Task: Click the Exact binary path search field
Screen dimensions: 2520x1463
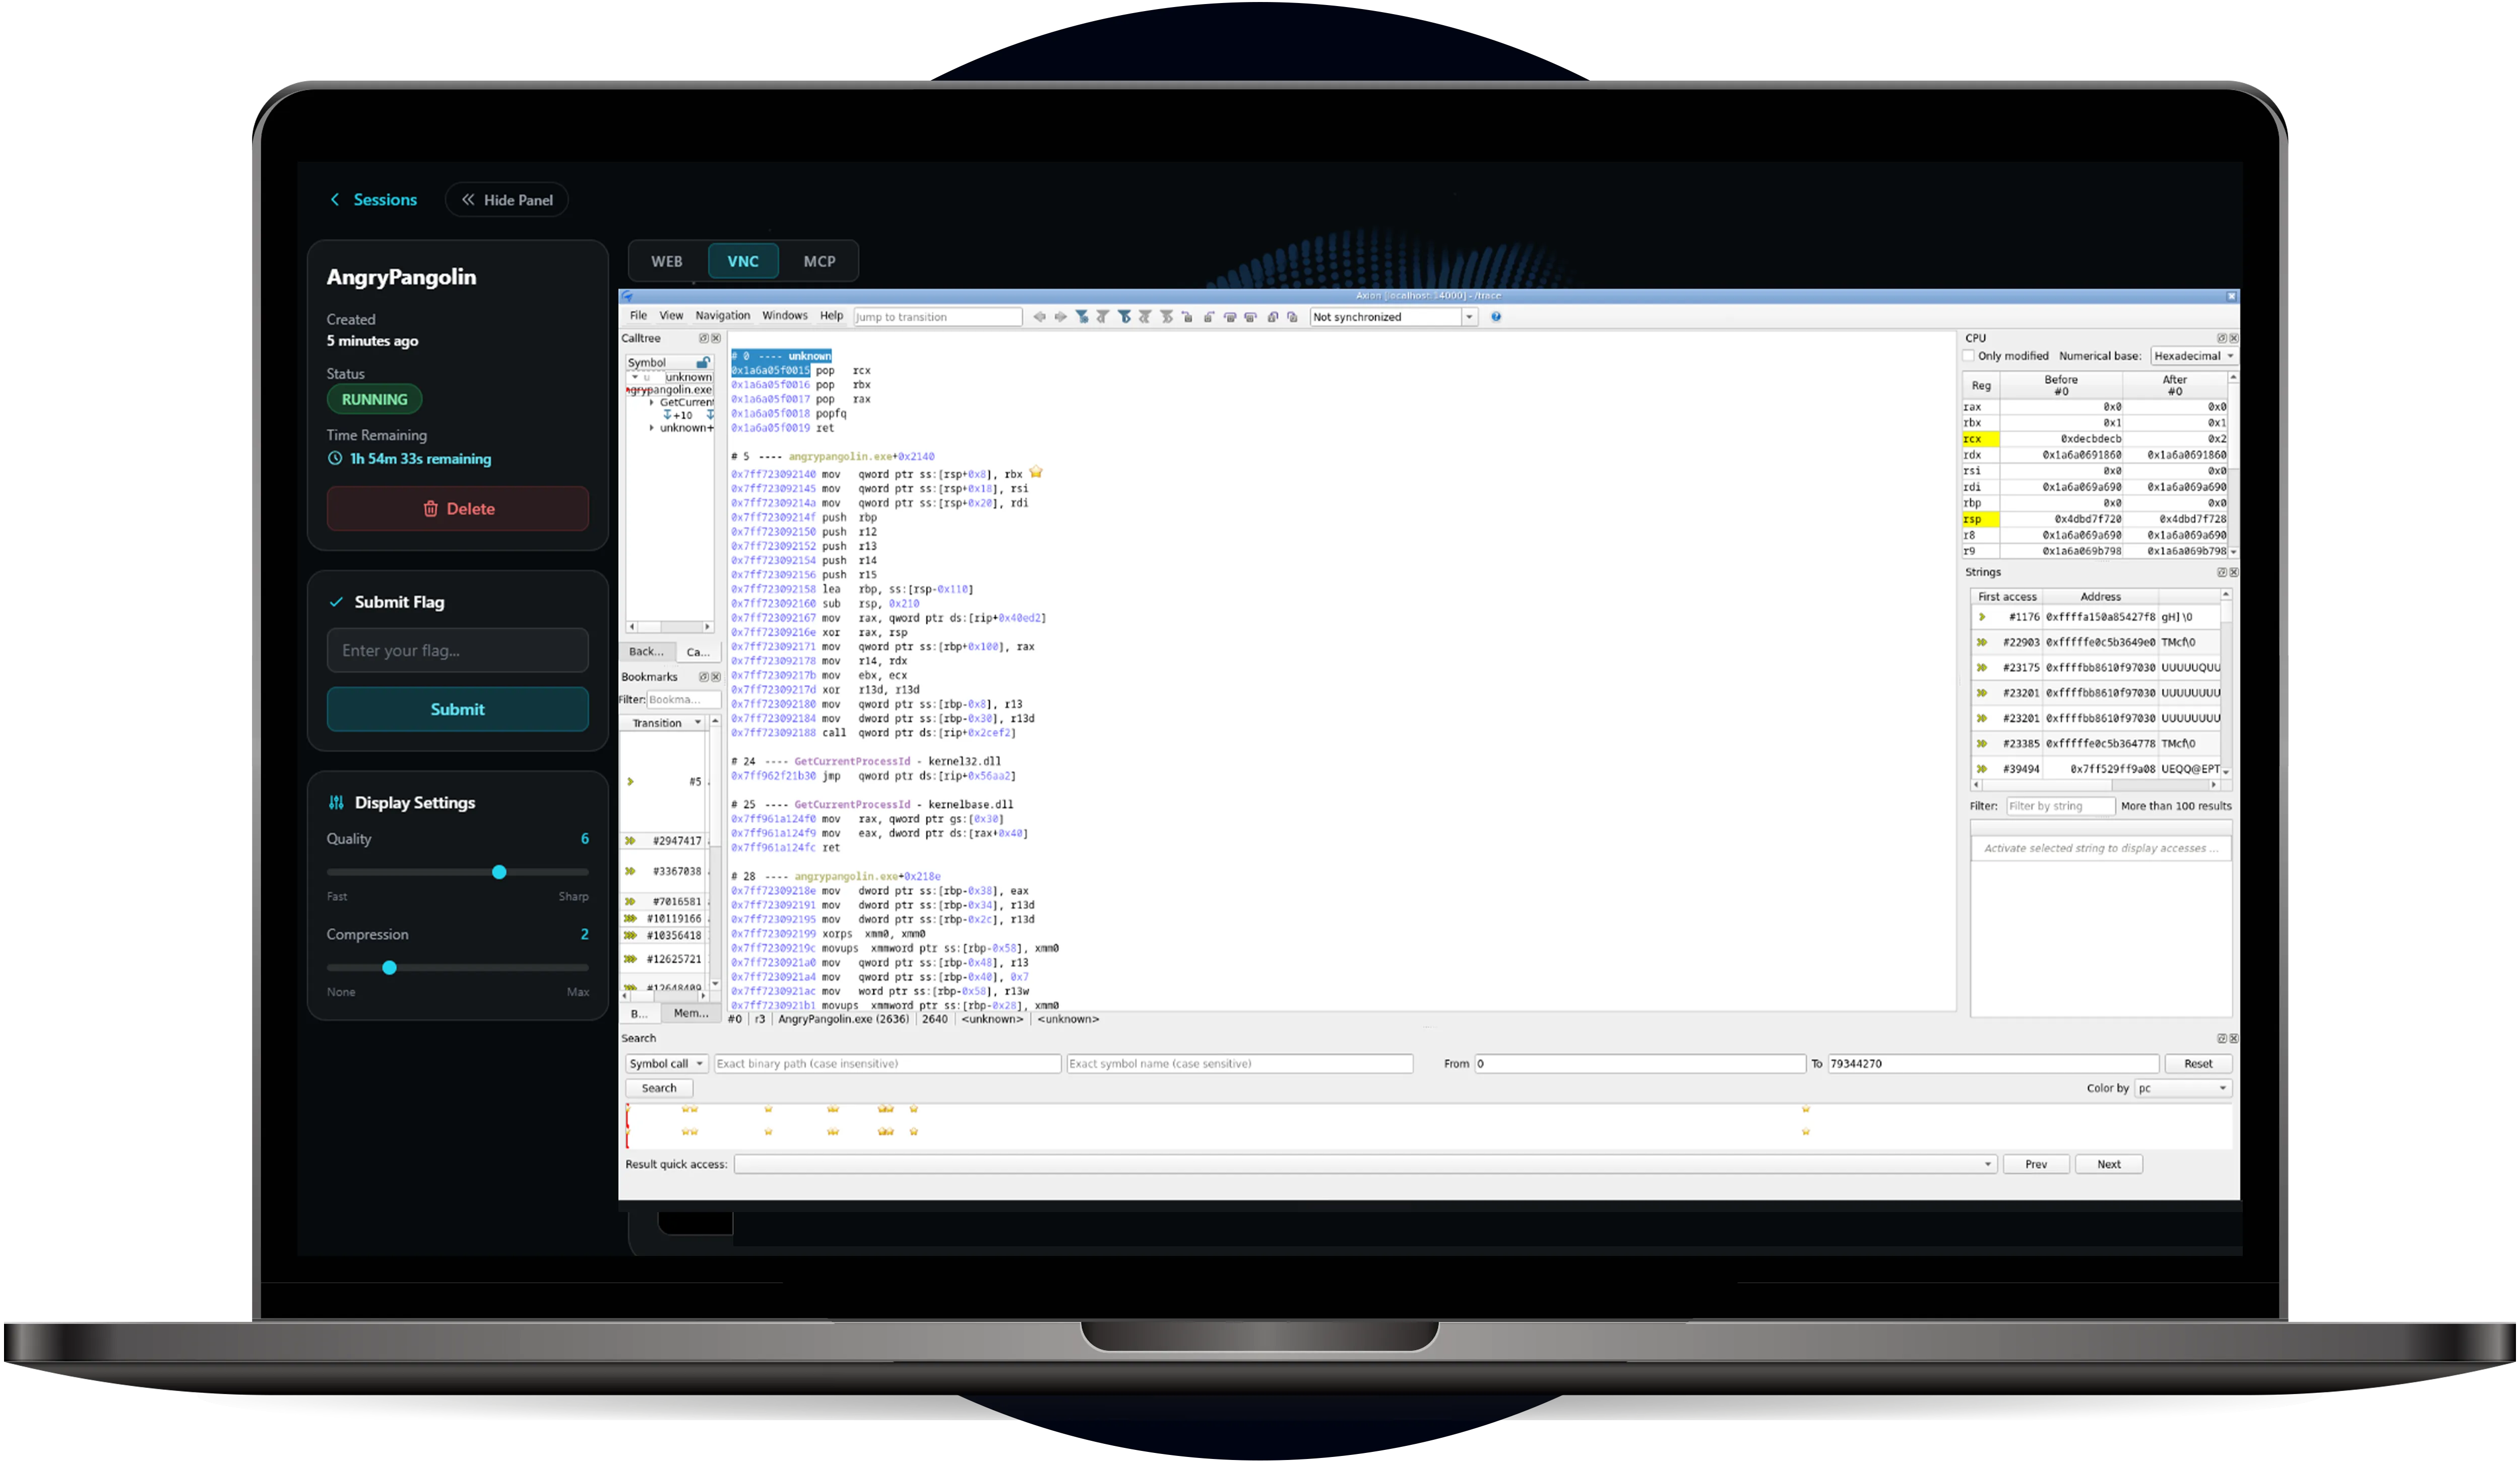Action: (888, 1063)
